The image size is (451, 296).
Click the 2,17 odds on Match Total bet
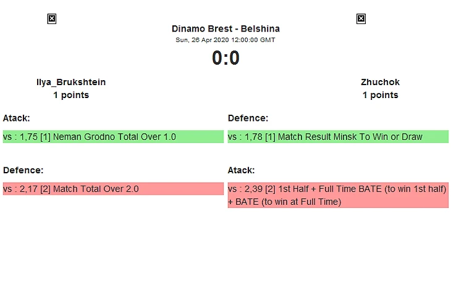pyautogui.click(x=28, y=189)
